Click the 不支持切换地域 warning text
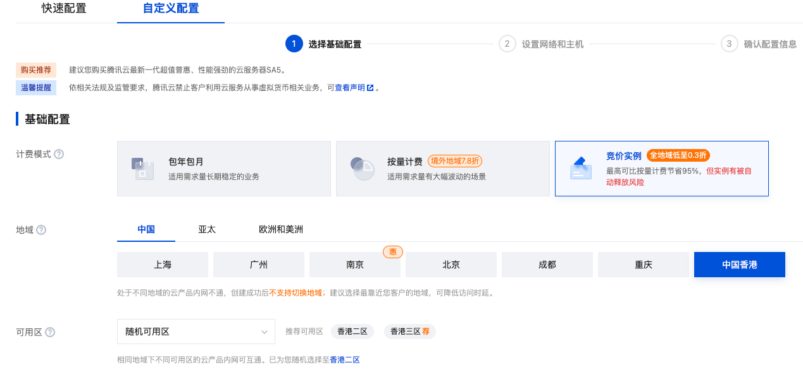The width and height of the screenshot is (803, 377). point(296,293)
